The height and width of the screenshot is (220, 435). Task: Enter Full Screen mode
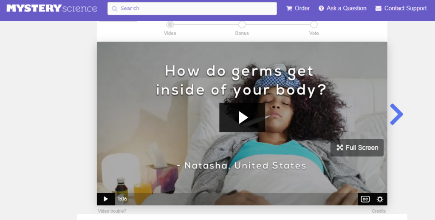tap(357, 148)
